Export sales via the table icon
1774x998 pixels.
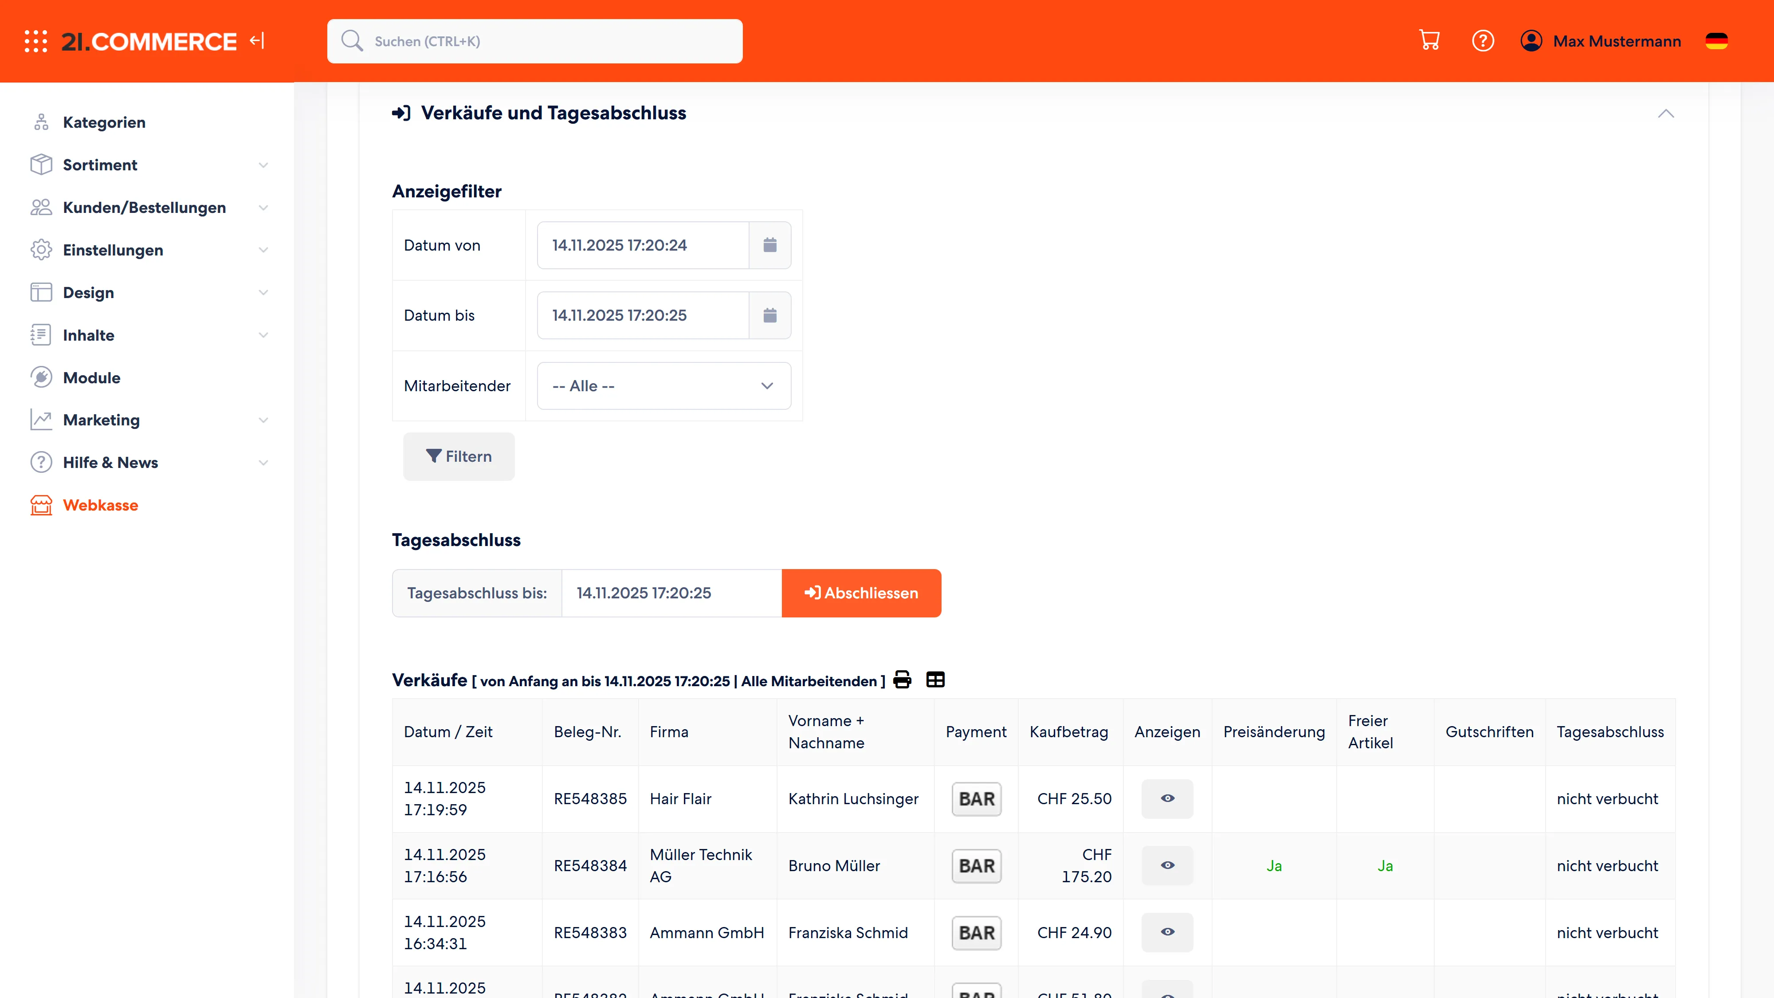pyautogui.click(x=935, y=680)
